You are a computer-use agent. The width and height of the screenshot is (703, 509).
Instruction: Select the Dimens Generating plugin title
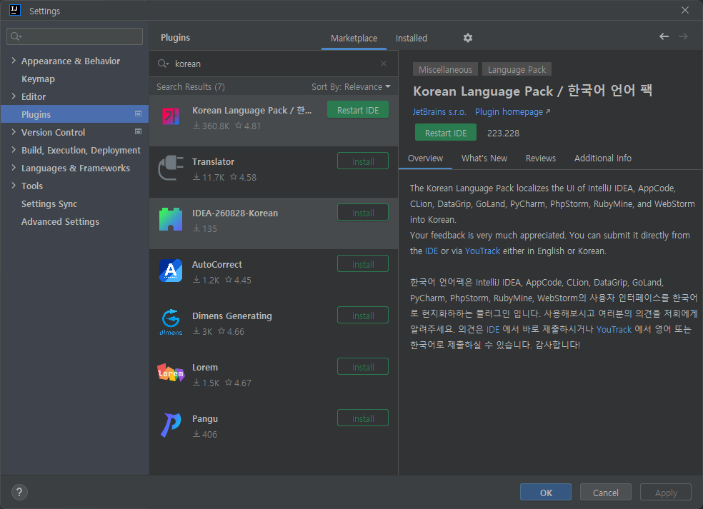(231, 316)
